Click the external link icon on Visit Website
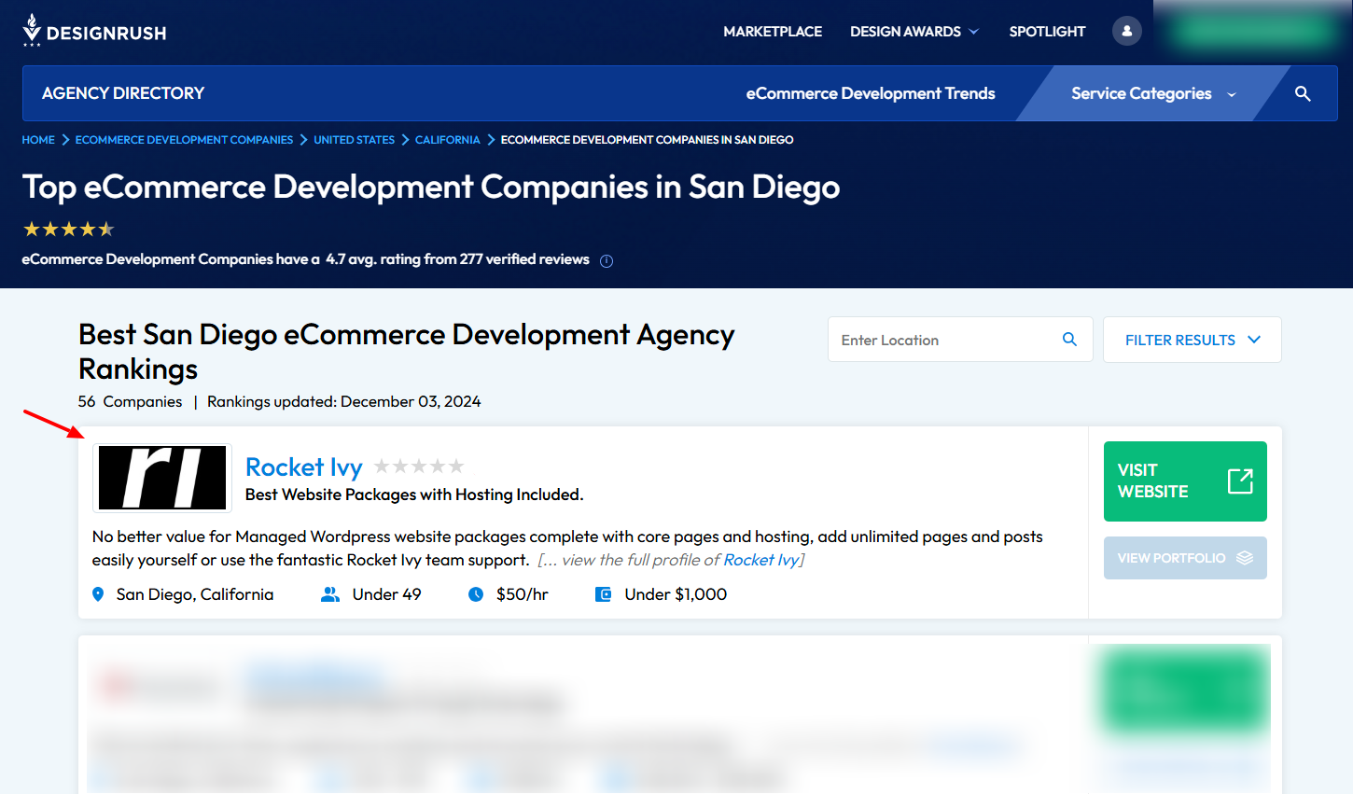1353x794 pixels. click(x=1240, y=481)
